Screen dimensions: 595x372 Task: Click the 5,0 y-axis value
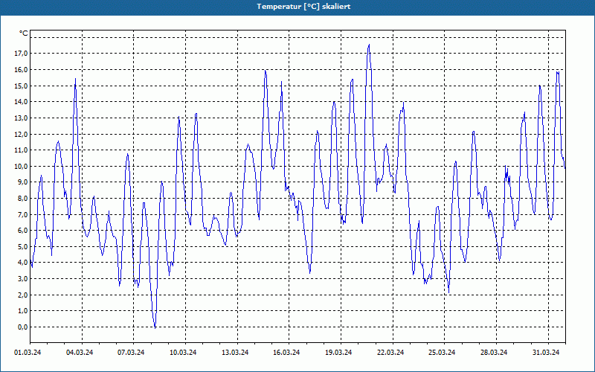(22, 246)
